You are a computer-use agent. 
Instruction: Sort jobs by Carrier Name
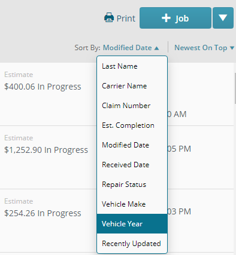(x=132, y=86)
